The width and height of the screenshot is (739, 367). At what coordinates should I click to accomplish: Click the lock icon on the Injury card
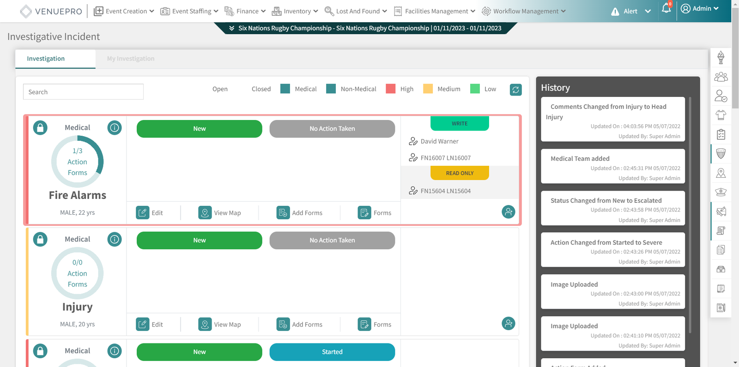coord(40,240)
